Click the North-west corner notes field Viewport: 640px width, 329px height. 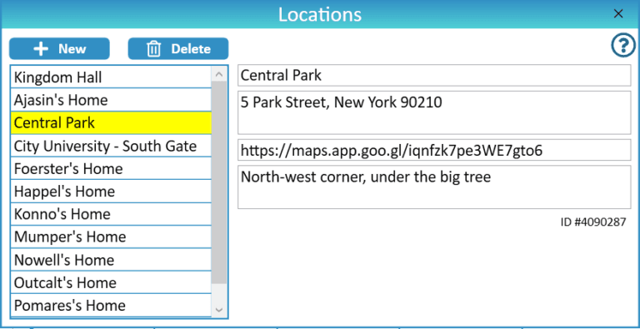click(x=434, y=187)
